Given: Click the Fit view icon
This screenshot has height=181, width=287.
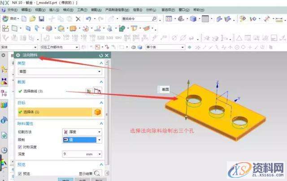Looking at the screenshot, I should click(x=169, y=19).
